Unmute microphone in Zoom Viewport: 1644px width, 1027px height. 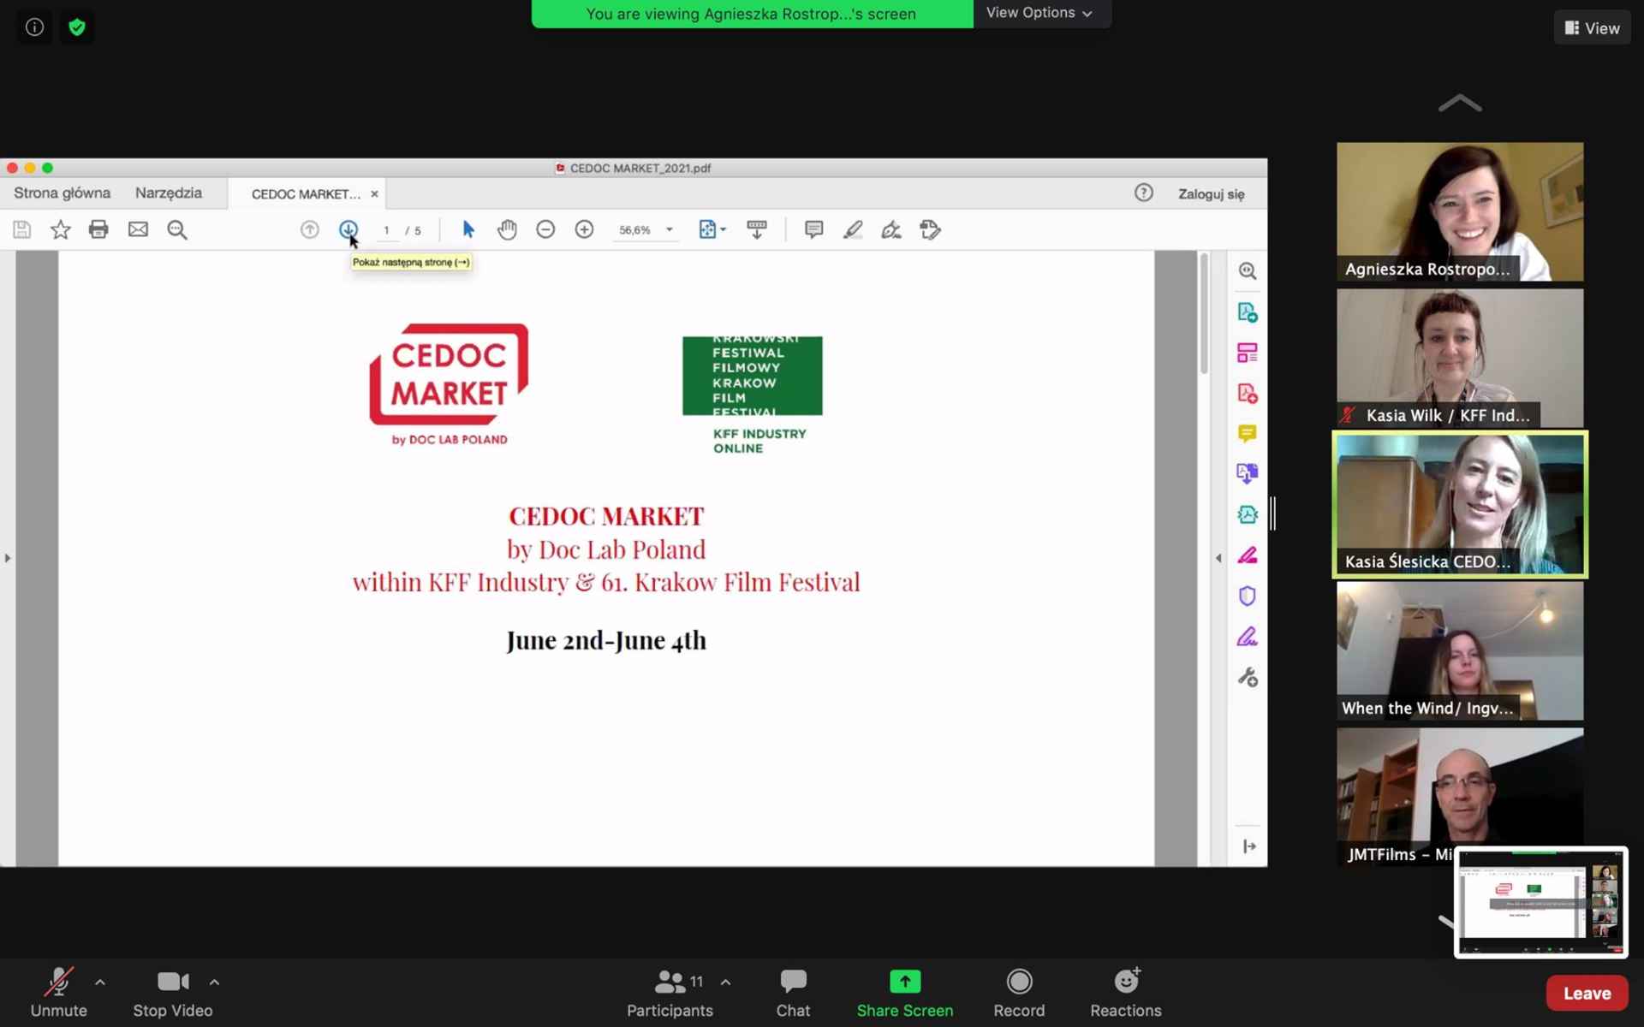(58, 993)
